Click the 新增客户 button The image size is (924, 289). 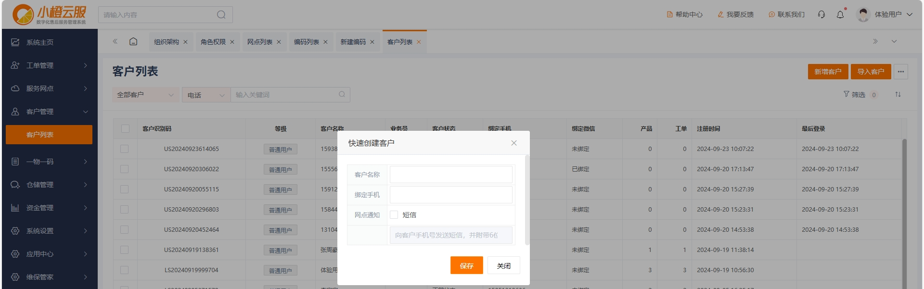[x=828, y=72]
